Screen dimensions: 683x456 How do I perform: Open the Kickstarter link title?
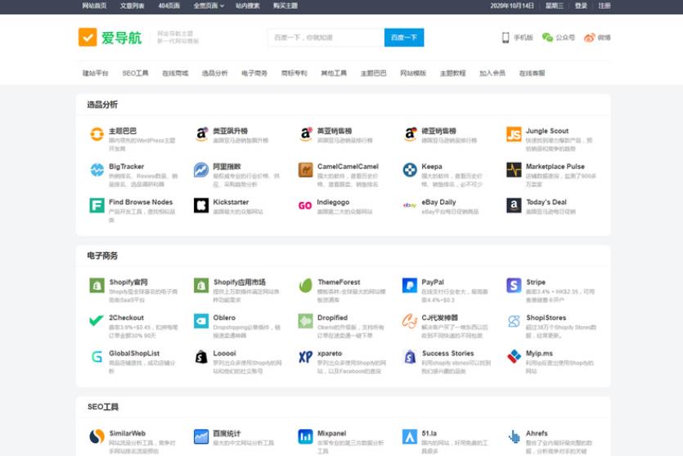tap(231, 202)
